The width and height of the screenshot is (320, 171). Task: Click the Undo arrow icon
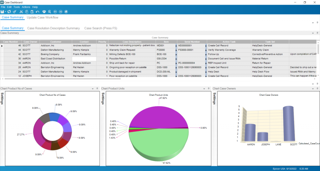click(37, 12)
